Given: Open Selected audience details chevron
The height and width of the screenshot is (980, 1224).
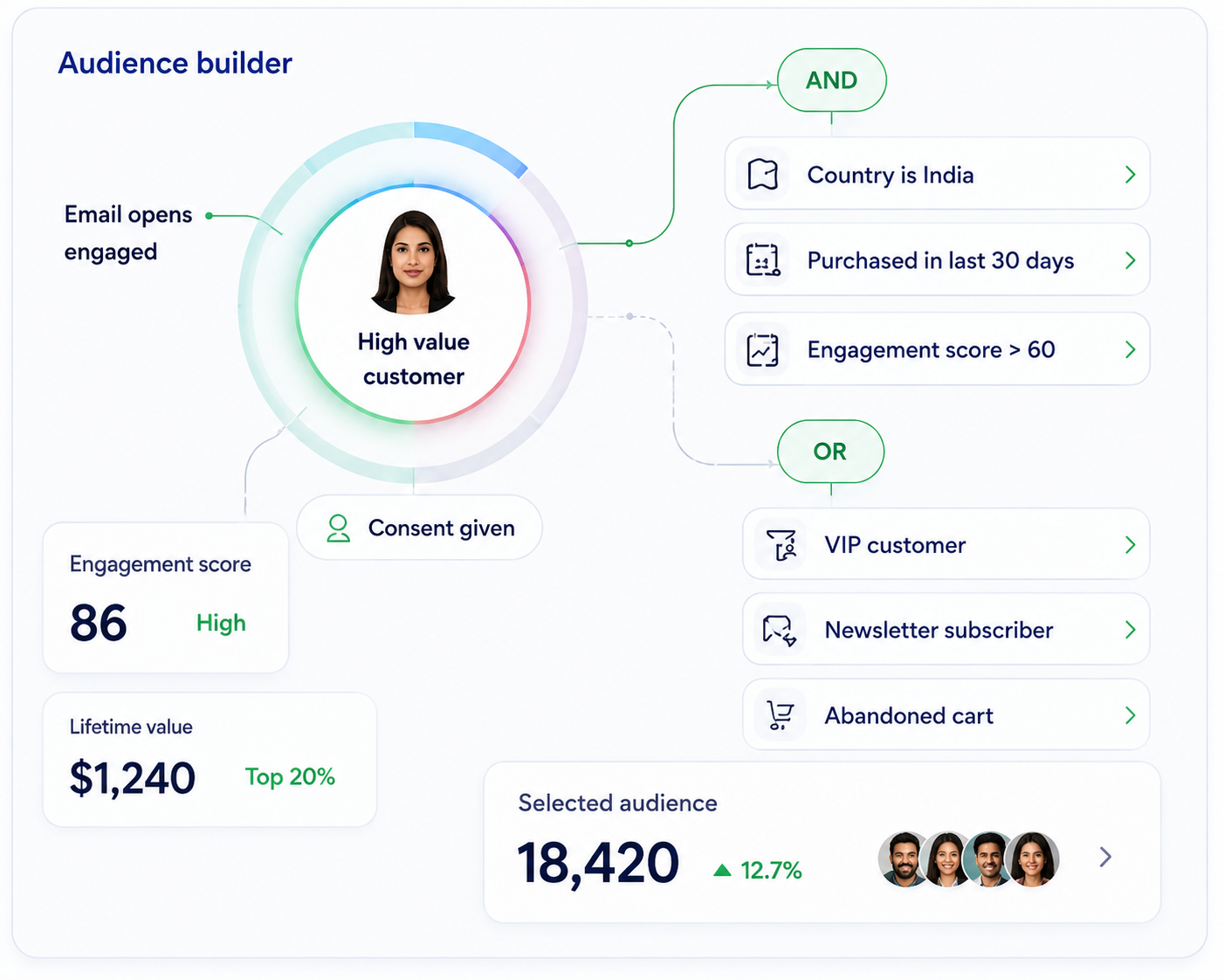Looking at the screenshot, I should click(x=1105, y=857).
